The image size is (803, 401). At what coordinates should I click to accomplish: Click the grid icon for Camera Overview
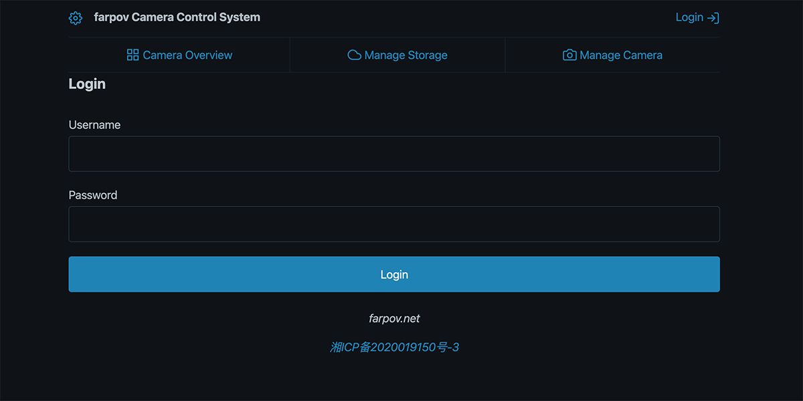coord(132,55)
